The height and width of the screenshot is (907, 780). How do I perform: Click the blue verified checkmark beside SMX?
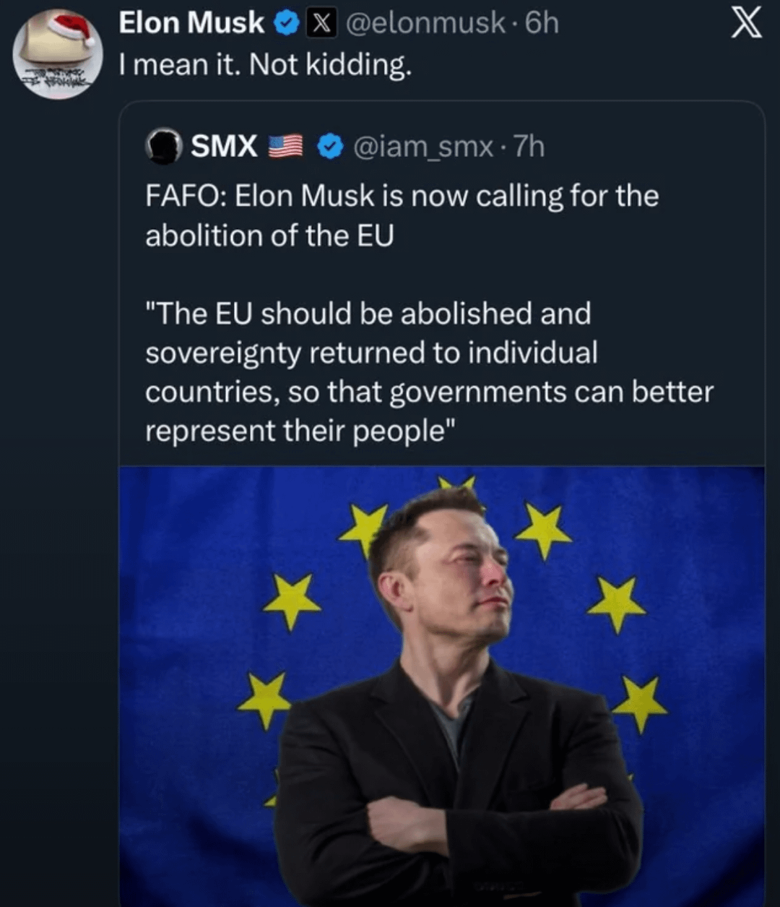[x=330, y=147]
